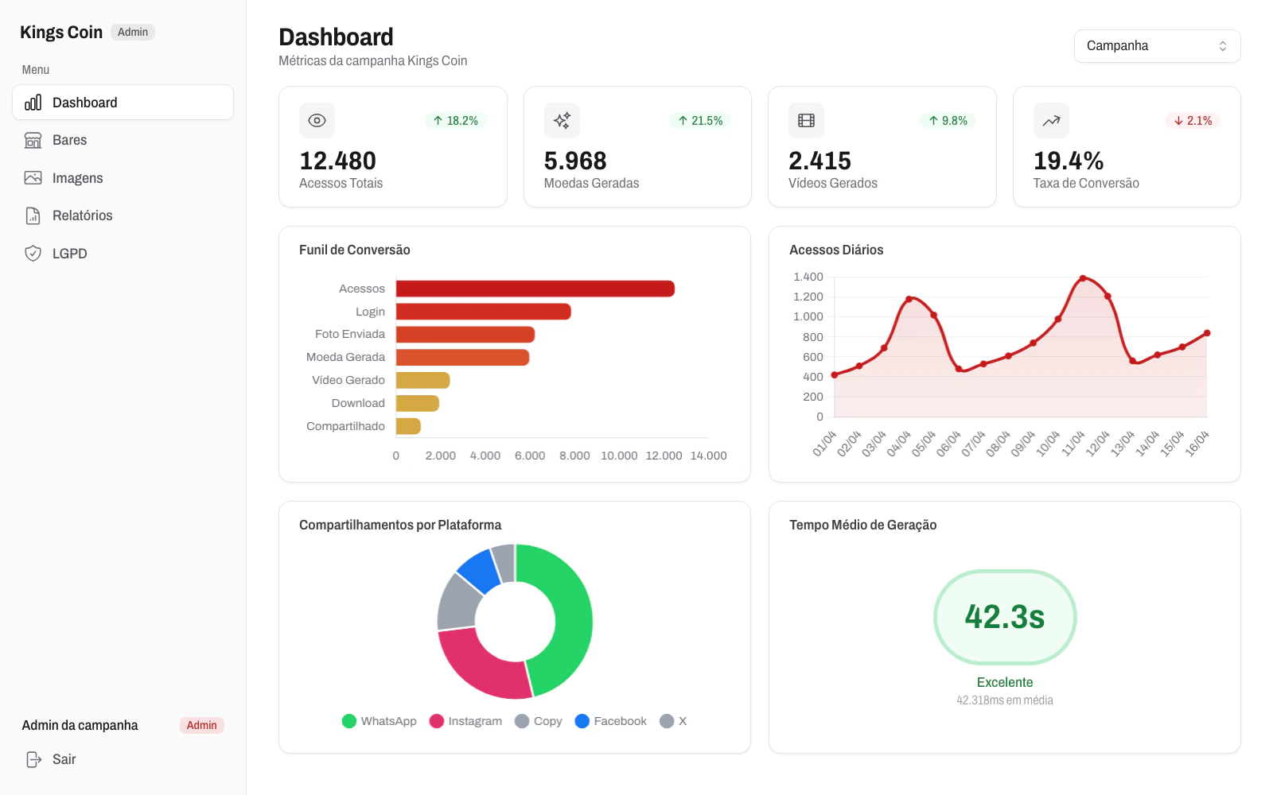Click the Foto Enviada funnel bar

[x=465, y=335]
